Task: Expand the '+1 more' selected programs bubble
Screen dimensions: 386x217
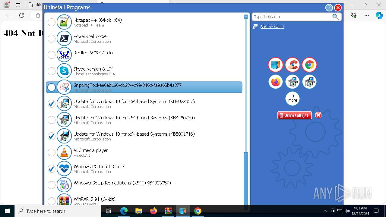Action: click(x=293, y=98)
